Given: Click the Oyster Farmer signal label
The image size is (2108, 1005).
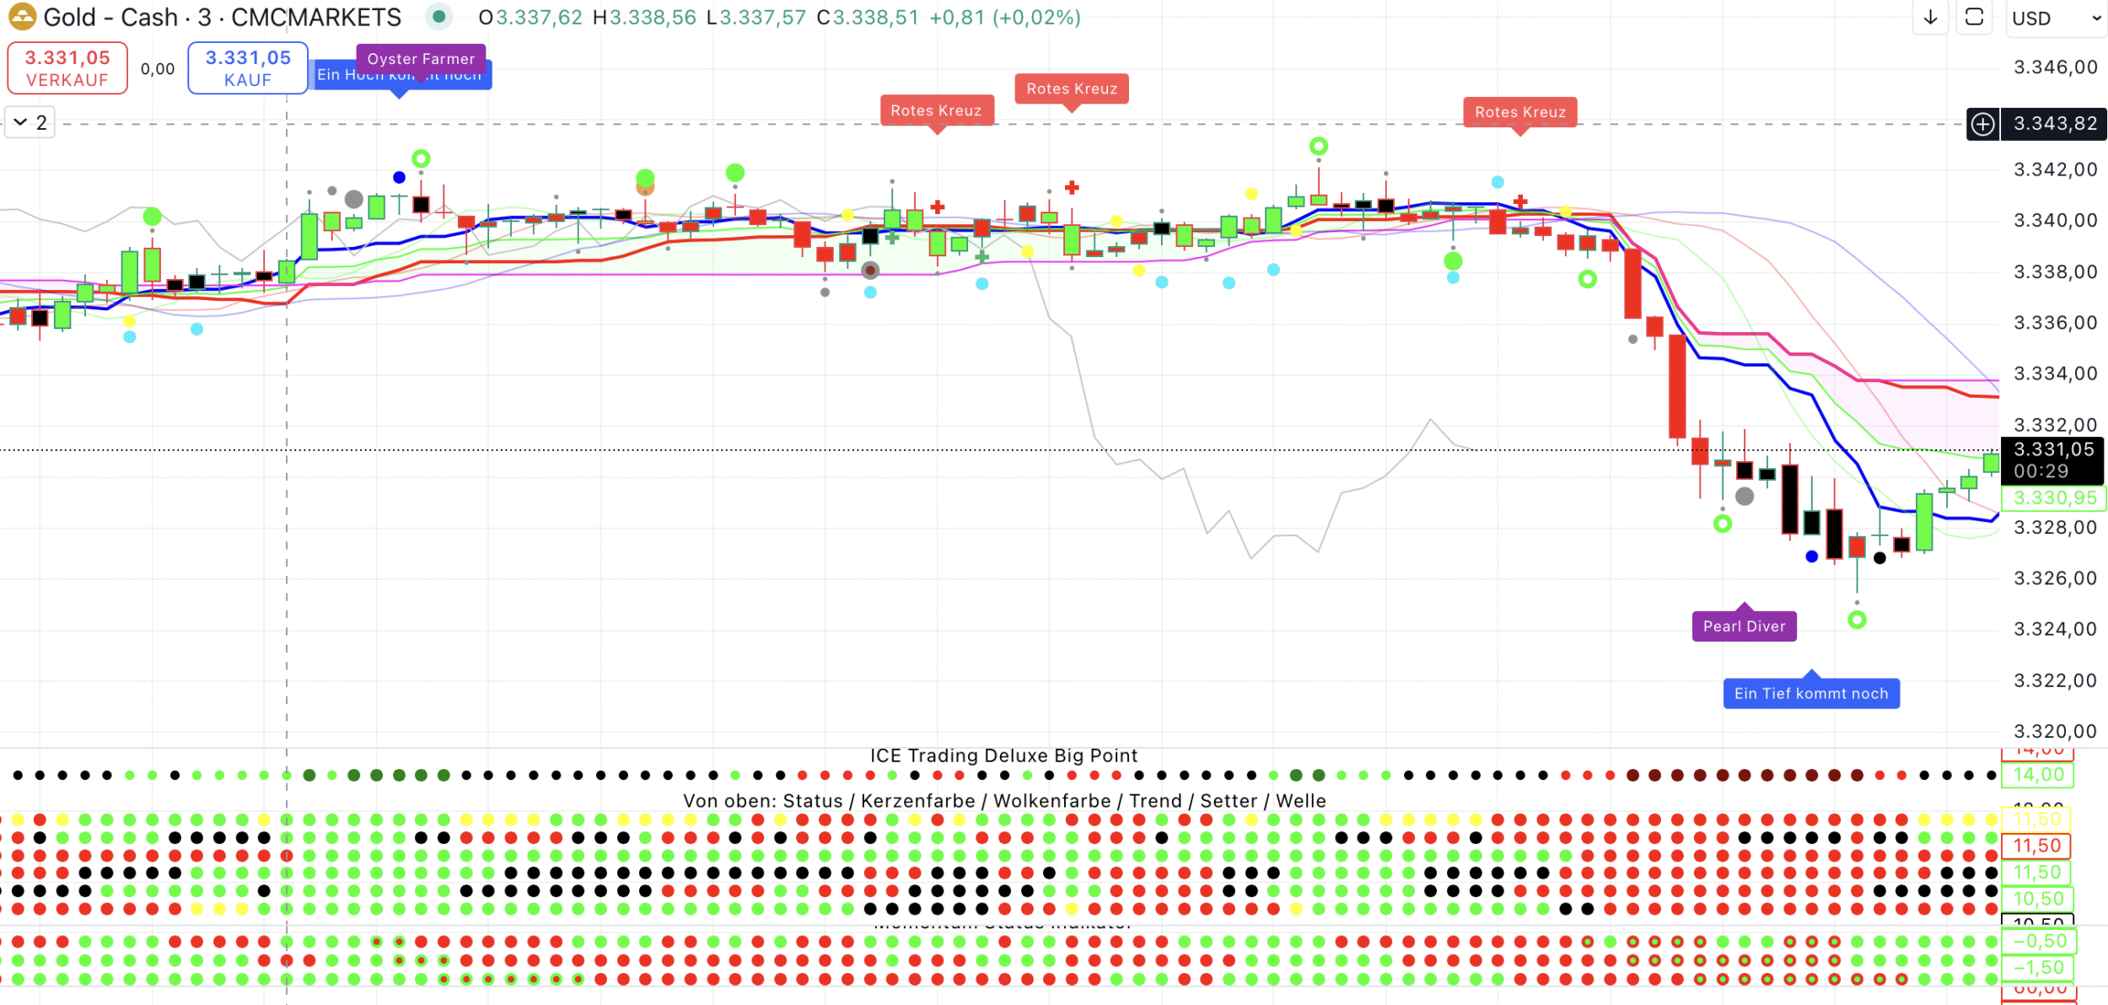Looking at the screenshot, I should [421, 59].
